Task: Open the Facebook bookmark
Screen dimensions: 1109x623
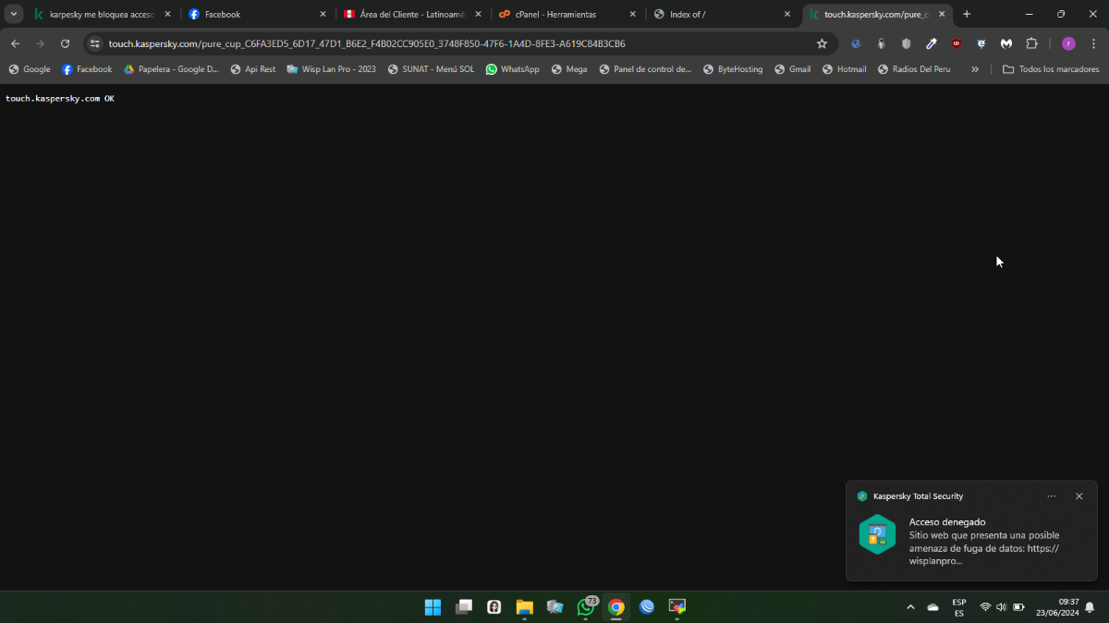Action: (87, 69)
